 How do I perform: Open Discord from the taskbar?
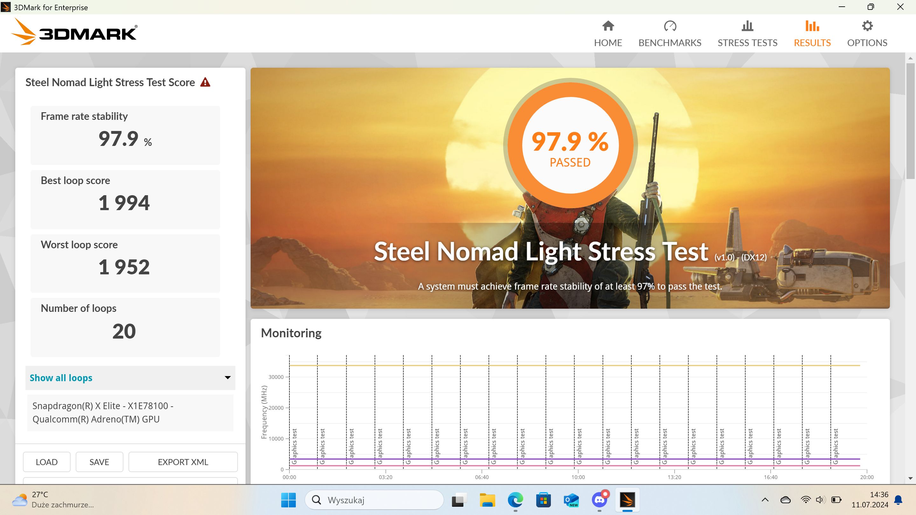[x=600, y=500]
